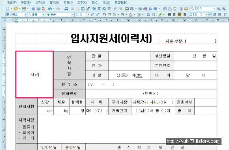The width and height of the screenshot is (229, 150).
Task: Click the open book icon
Action: pyautogui.click(x=186, y=9)
